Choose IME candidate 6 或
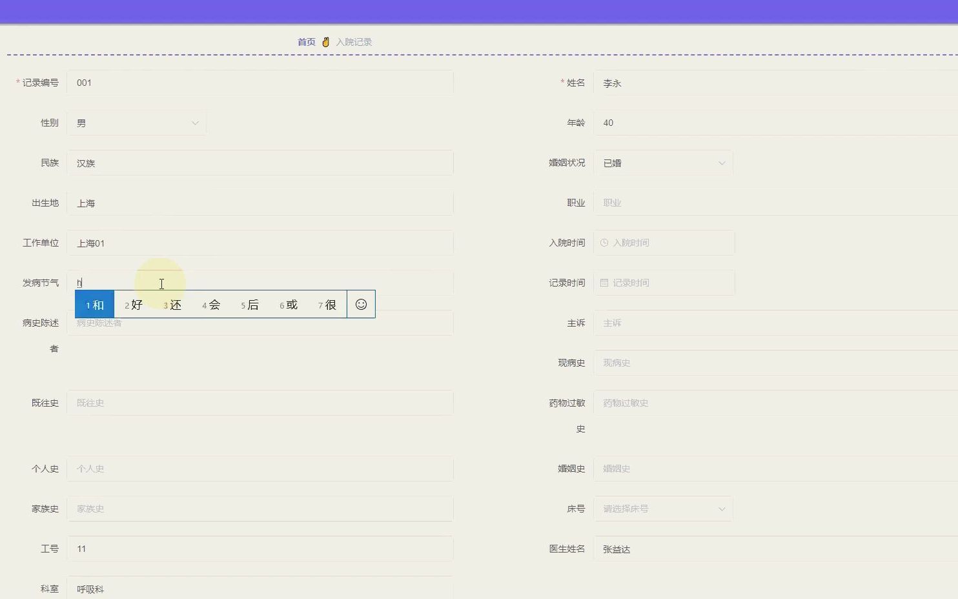 pos(289,305)
